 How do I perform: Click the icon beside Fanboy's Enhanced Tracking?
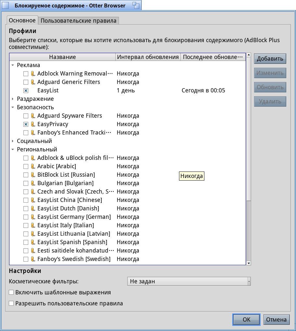tap(33, 133)
